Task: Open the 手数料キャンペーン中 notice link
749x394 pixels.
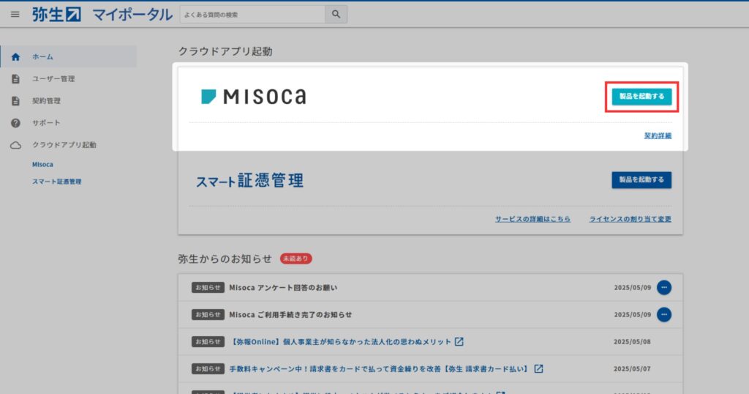Action: [x=380, y=369]
